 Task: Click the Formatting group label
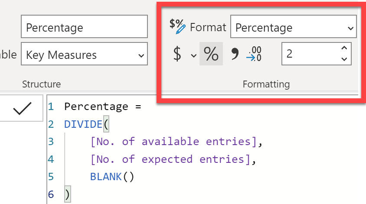coord(266,84)
